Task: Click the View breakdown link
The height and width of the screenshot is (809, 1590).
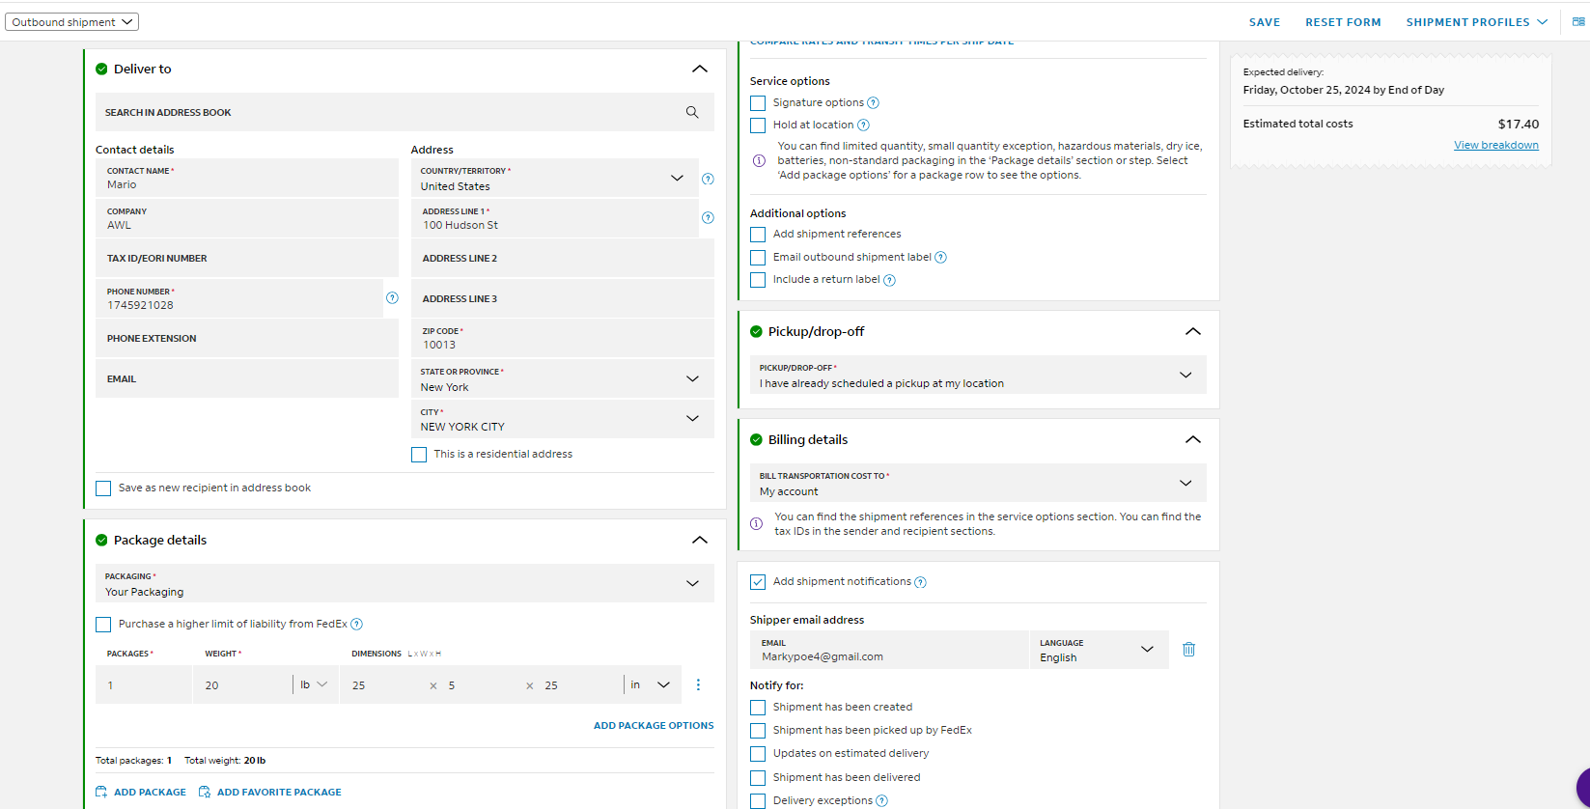Action: (1496, 145)
